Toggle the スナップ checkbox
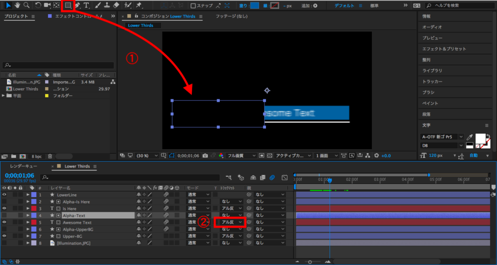Screen dimensions: 497x265 193,6
